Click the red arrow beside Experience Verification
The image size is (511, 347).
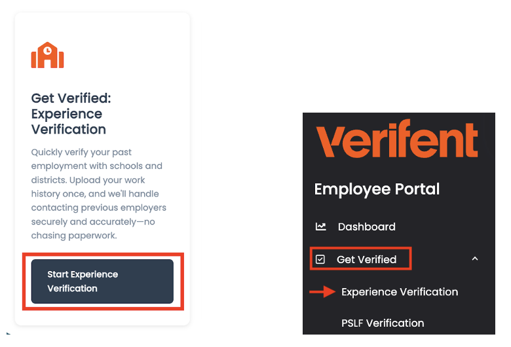pyautogui.click(x=322, y=292)
